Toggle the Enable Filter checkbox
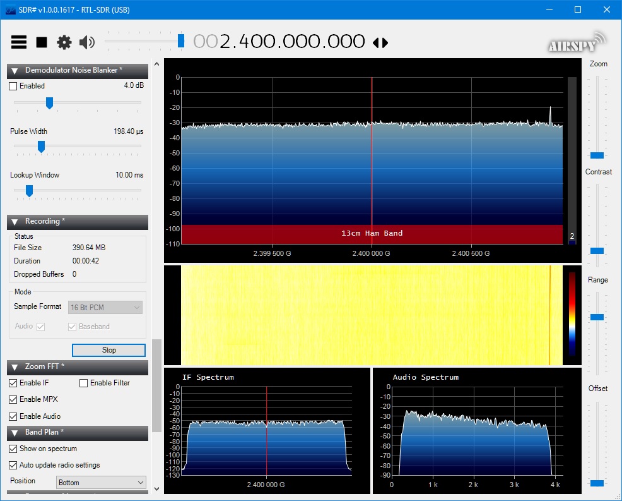Screen dimensions: 622x501 (x=84, y=383)
